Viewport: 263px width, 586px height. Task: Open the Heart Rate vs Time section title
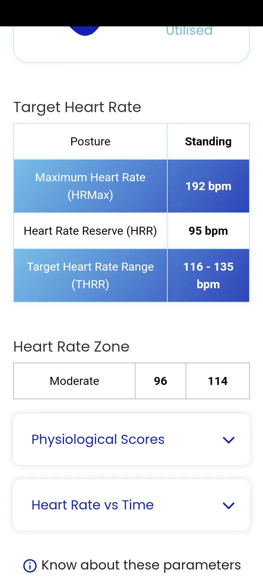pos(92,505)
